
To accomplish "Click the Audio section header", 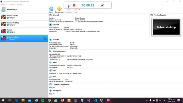I will [55, 63].
